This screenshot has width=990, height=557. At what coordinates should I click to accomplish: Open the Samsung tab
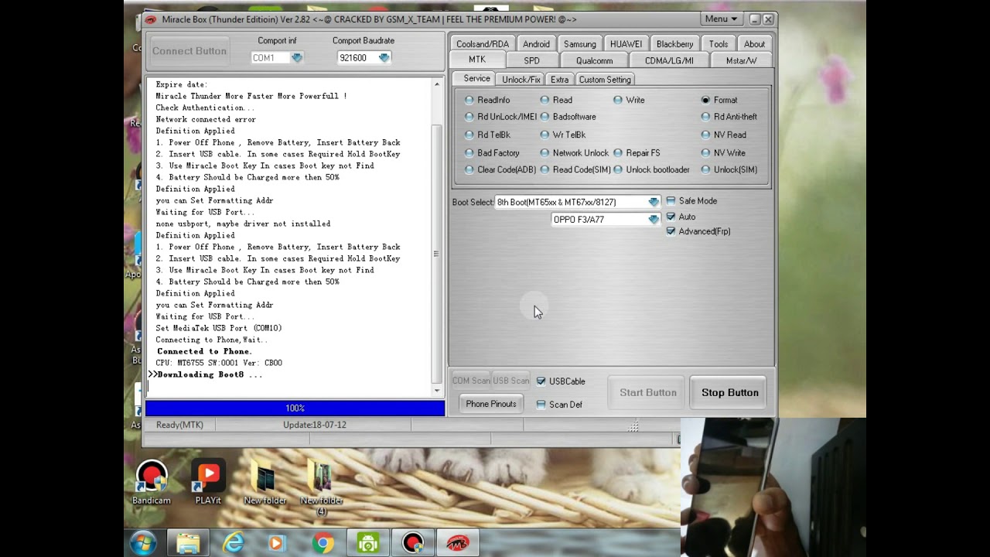point(580,44)
